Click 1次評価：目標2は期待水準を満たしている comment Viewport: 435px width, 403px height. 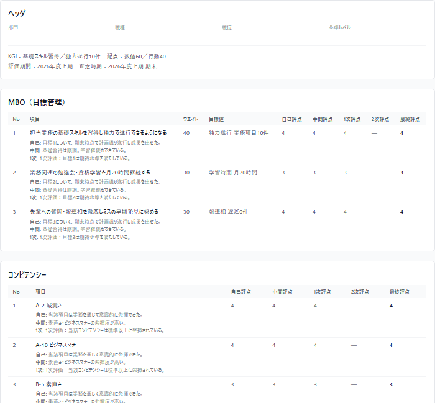coord(80,197)
